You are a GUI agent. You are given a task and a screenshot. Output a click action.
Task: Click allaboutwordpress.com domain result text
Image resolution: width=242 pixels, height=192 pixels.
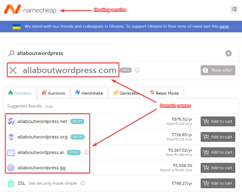point(70,70)
